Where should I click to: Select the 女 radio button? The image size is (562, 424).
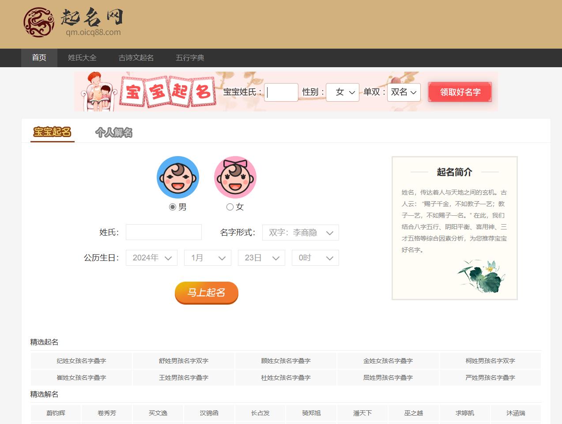[x=230, y=206]
